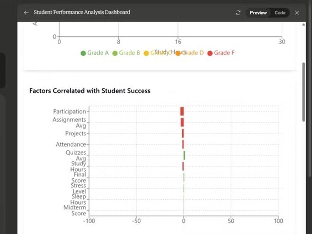Click the vertical scrollbar thumb
Viewport: 312px width, 234px height.
click(304, 92)
